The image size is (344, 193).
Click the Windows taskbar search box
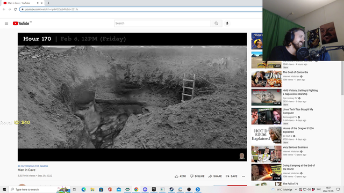[39, 189]
